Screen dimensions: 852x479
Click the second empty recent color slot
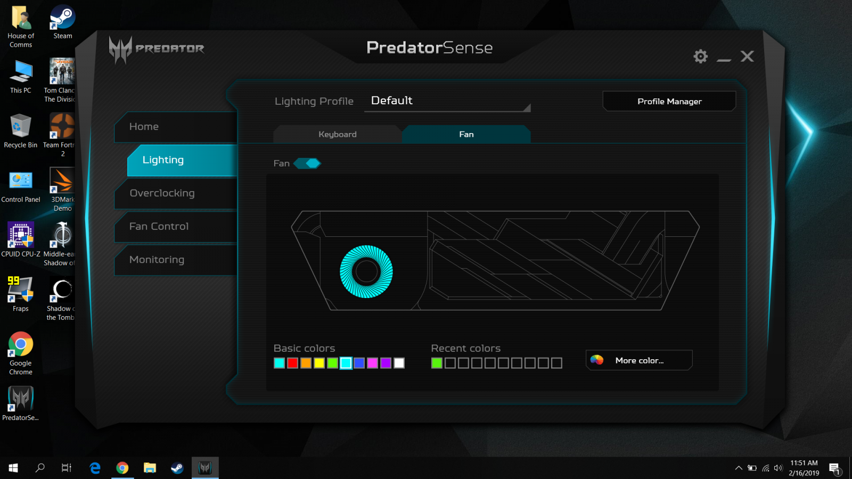[463, 363]
